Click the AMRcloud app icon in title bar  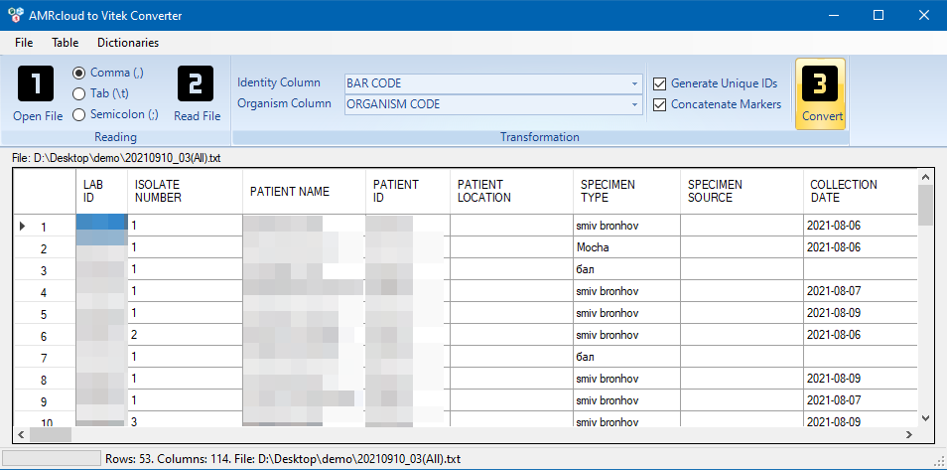16,16
